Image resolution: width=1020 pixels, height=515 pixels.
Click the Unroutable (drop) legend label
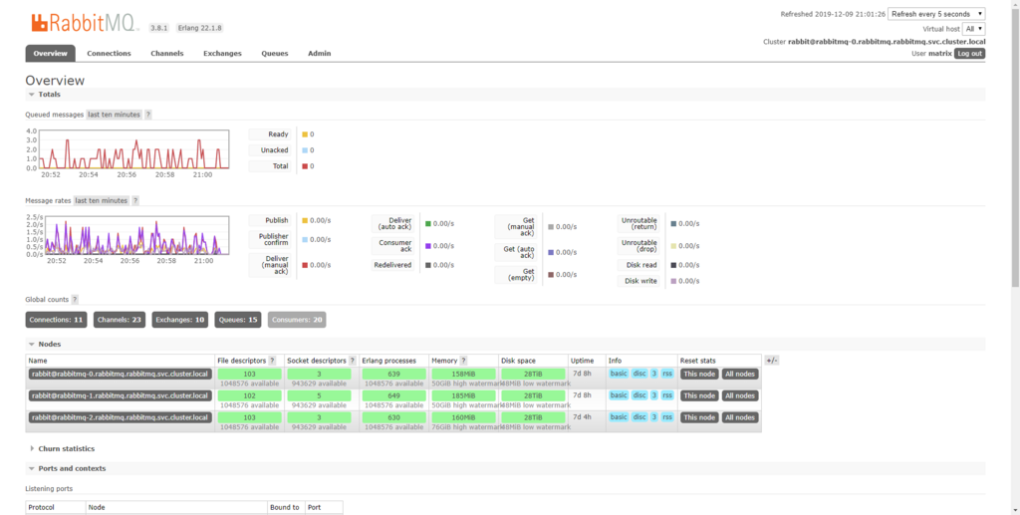638,246
